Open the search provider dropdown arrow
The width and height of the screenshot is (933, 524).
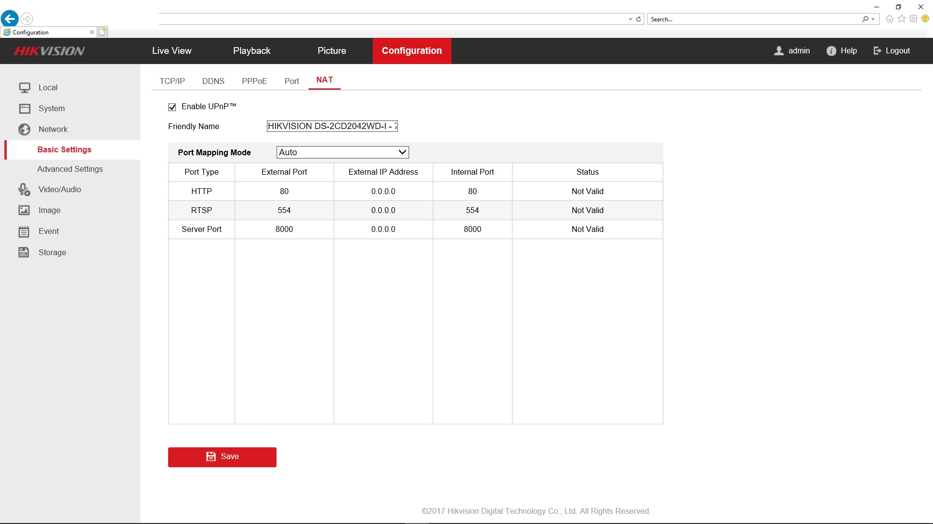coord(873,19)
